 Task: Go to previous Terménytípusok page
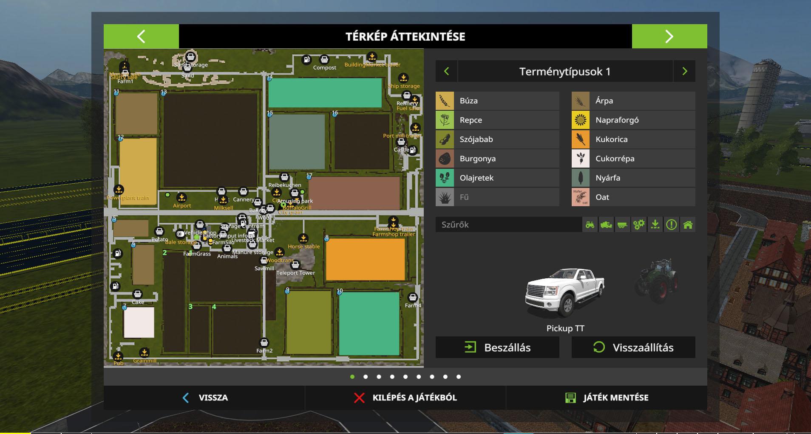pos(446,71)
